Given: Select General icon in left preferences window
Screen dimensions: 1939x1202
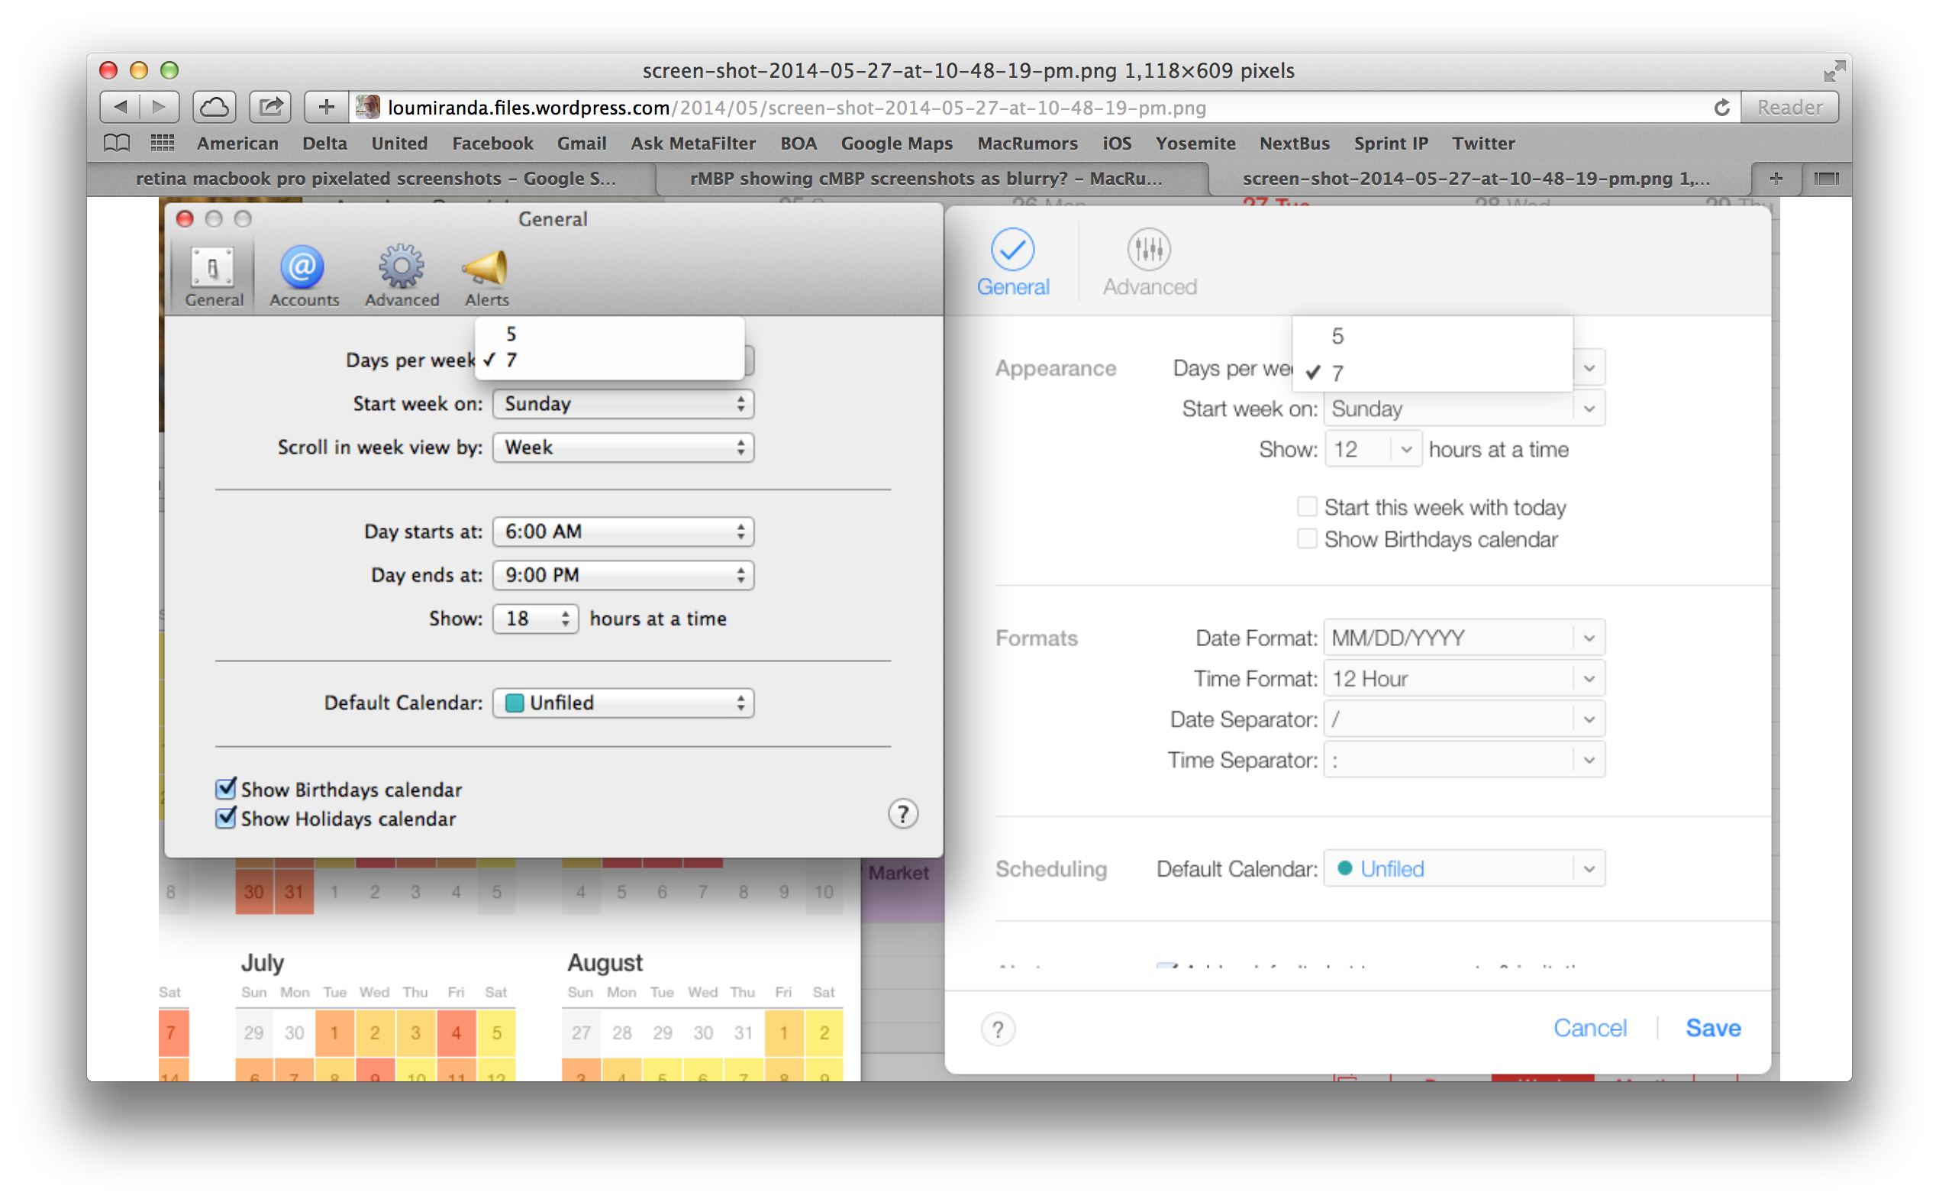Looking at the screenshot, I should [214, 276].
